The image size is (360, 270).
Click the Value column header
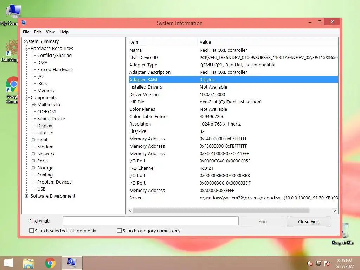[268, 42]
